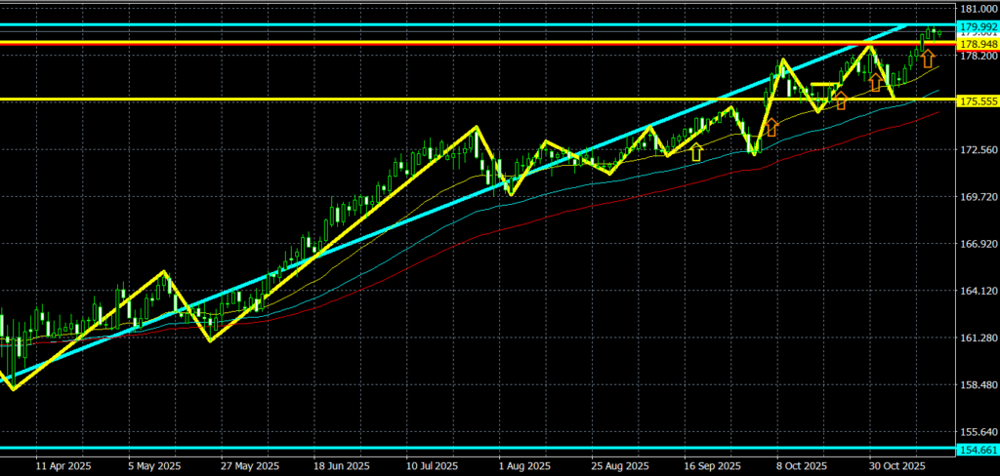The height and width of the screenshot is (476, 1000).
Task: Click the 154.661 cyan price label
Action: tap(978, 449)
